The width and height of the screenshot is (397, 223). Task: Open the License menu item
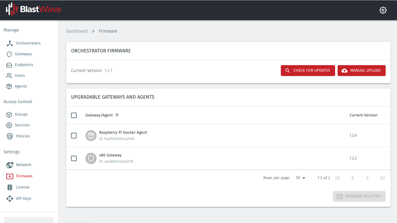pyautogui.click(x=23, y=187)
